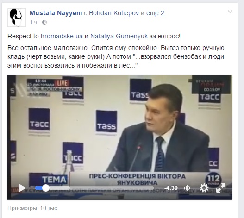This screenshot has width=244, height=218.
Task: Click the remaining time -4:30 label
Action: coord(171,187)
